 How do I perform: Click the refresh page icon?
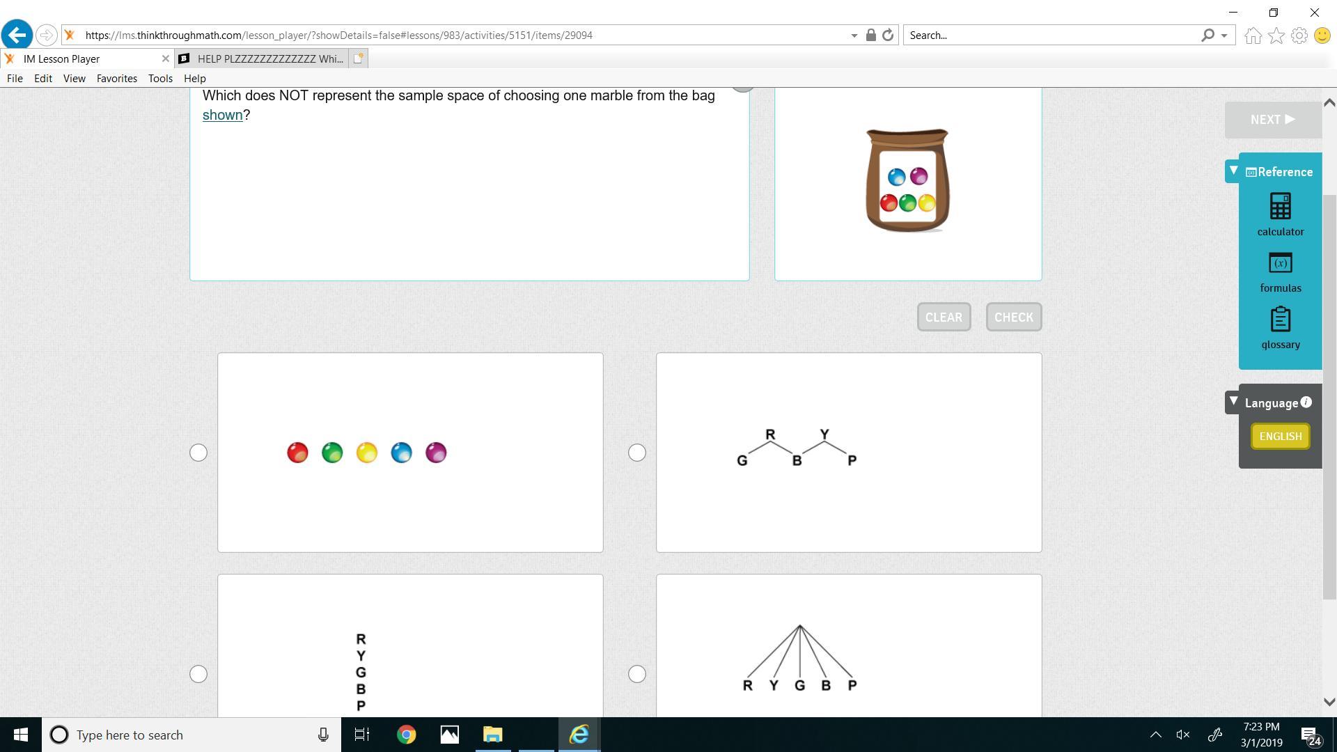888,35
